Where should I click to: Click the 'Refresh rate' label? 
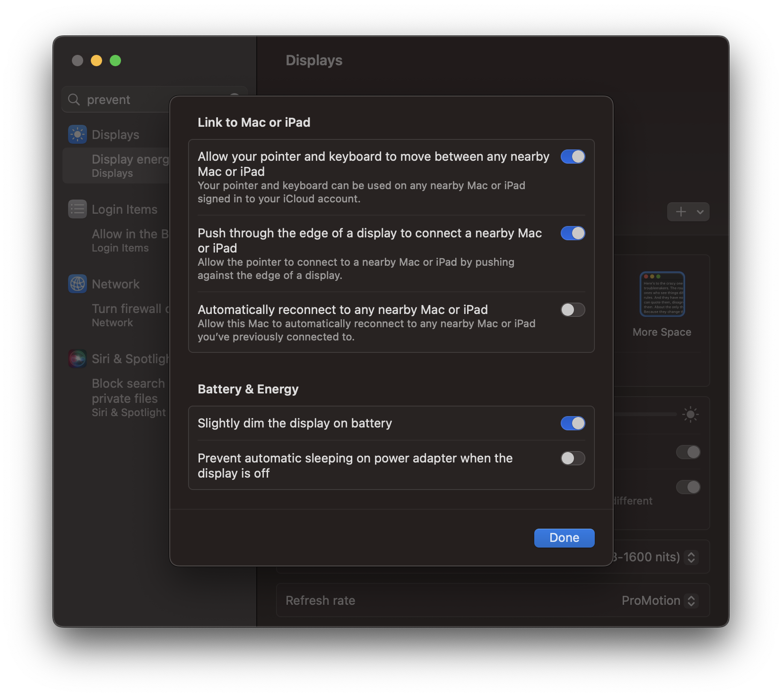(321, 601)
